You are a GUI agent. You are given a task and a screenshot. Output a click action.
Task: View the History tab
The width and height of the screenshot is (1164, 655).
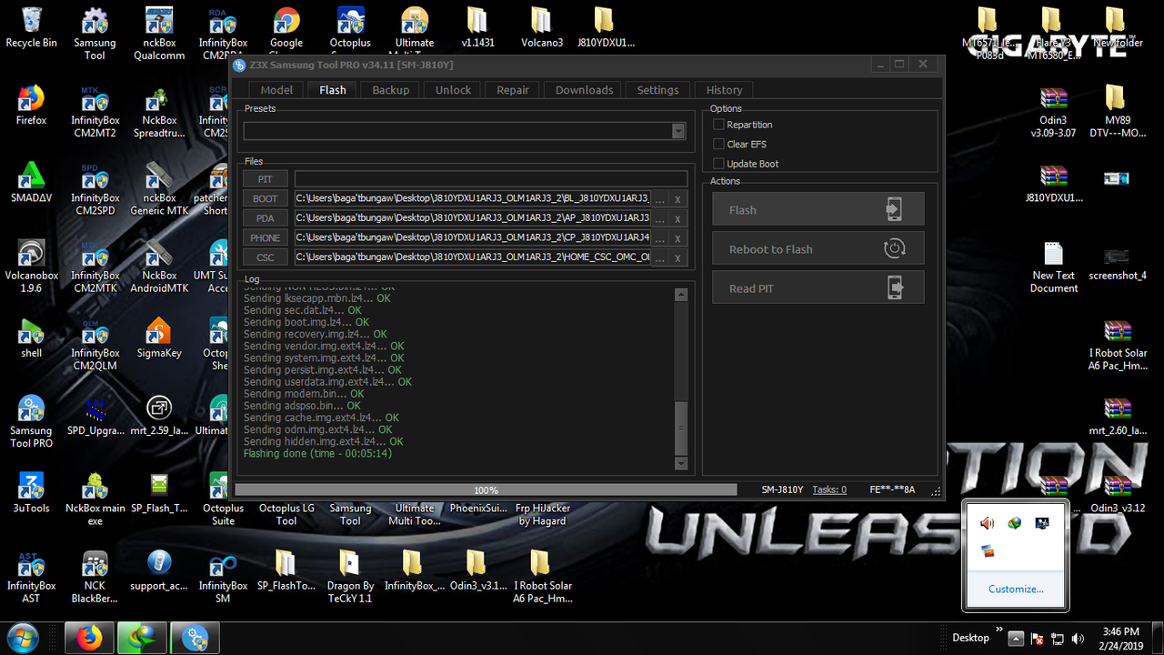tap(724, 90)
